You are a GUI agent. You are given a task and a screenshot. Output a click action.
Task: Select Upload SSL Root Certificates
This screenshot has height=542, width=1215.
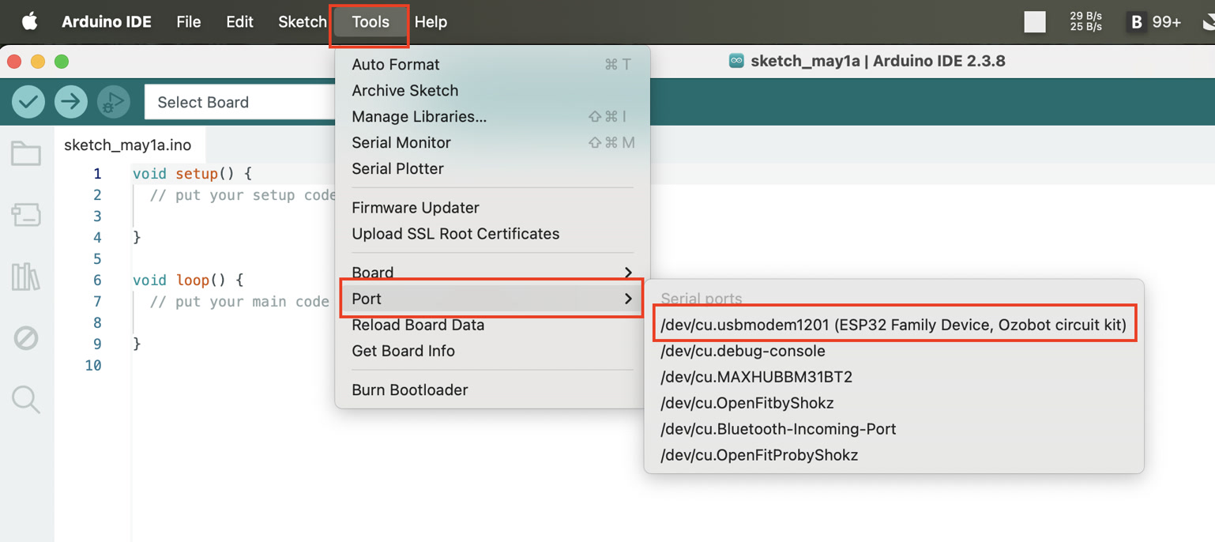(x=492, y=234)
